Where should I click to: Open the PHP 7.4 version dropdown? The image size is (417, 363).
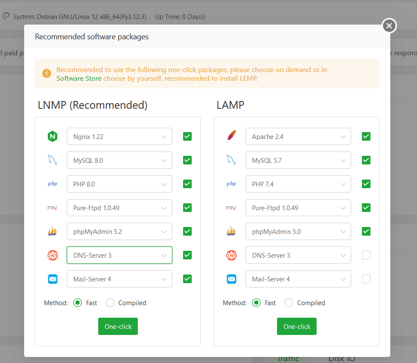(298, 184)
